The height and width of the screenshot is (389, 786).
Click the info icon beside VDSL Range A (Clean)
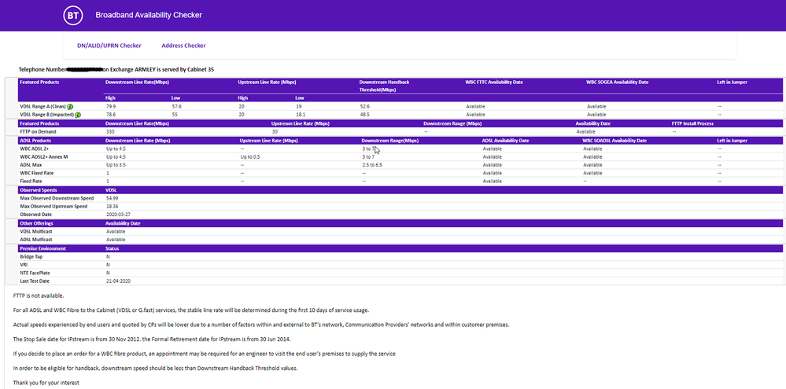pos(70,106)
